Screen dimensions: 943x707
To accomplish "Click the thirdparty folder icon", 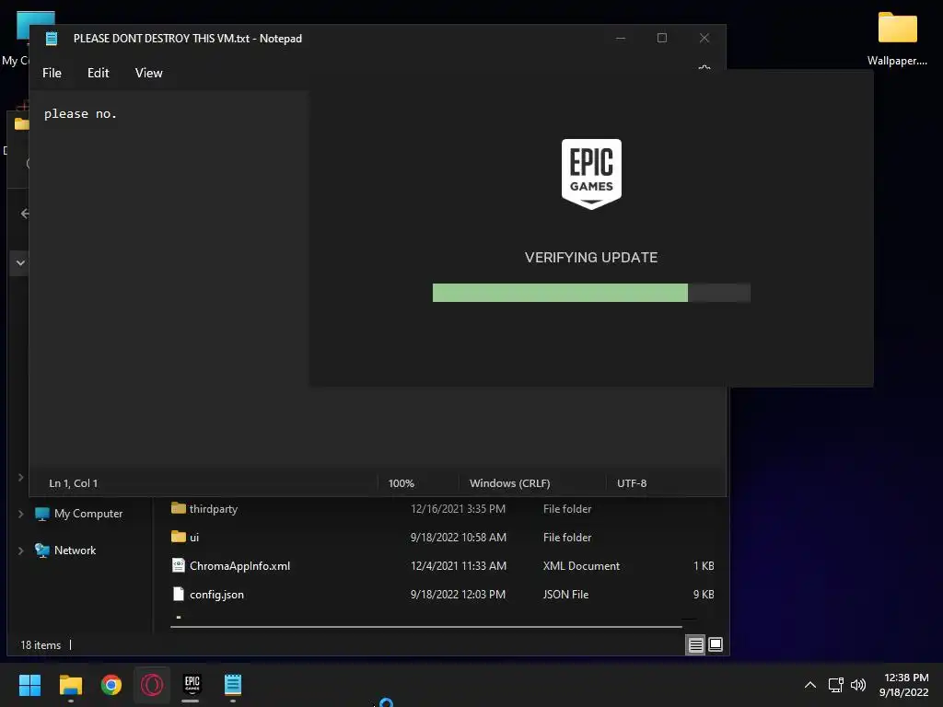I will click(179, 508).
